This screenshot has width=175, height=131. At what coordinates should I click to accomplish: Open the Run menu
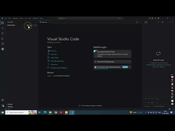pyautogui.click(x=30, y=18)
